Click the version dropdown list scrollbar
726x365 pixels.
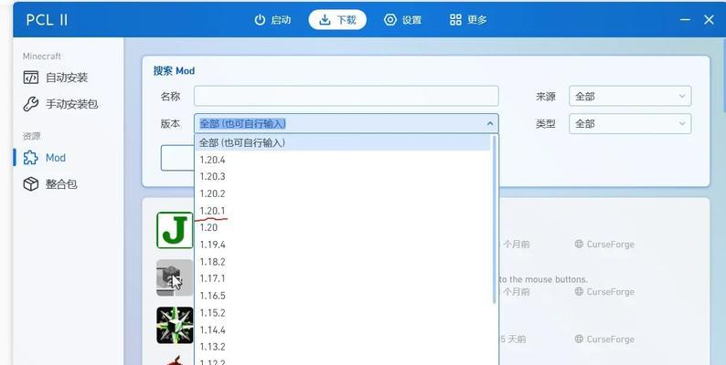pyautogui.click(x=495, y=220)
